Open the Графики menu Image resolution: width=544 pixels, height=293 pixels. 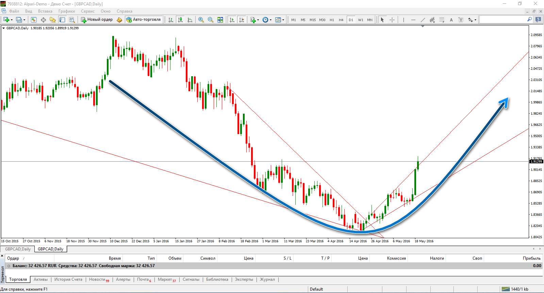coord(66,11)
